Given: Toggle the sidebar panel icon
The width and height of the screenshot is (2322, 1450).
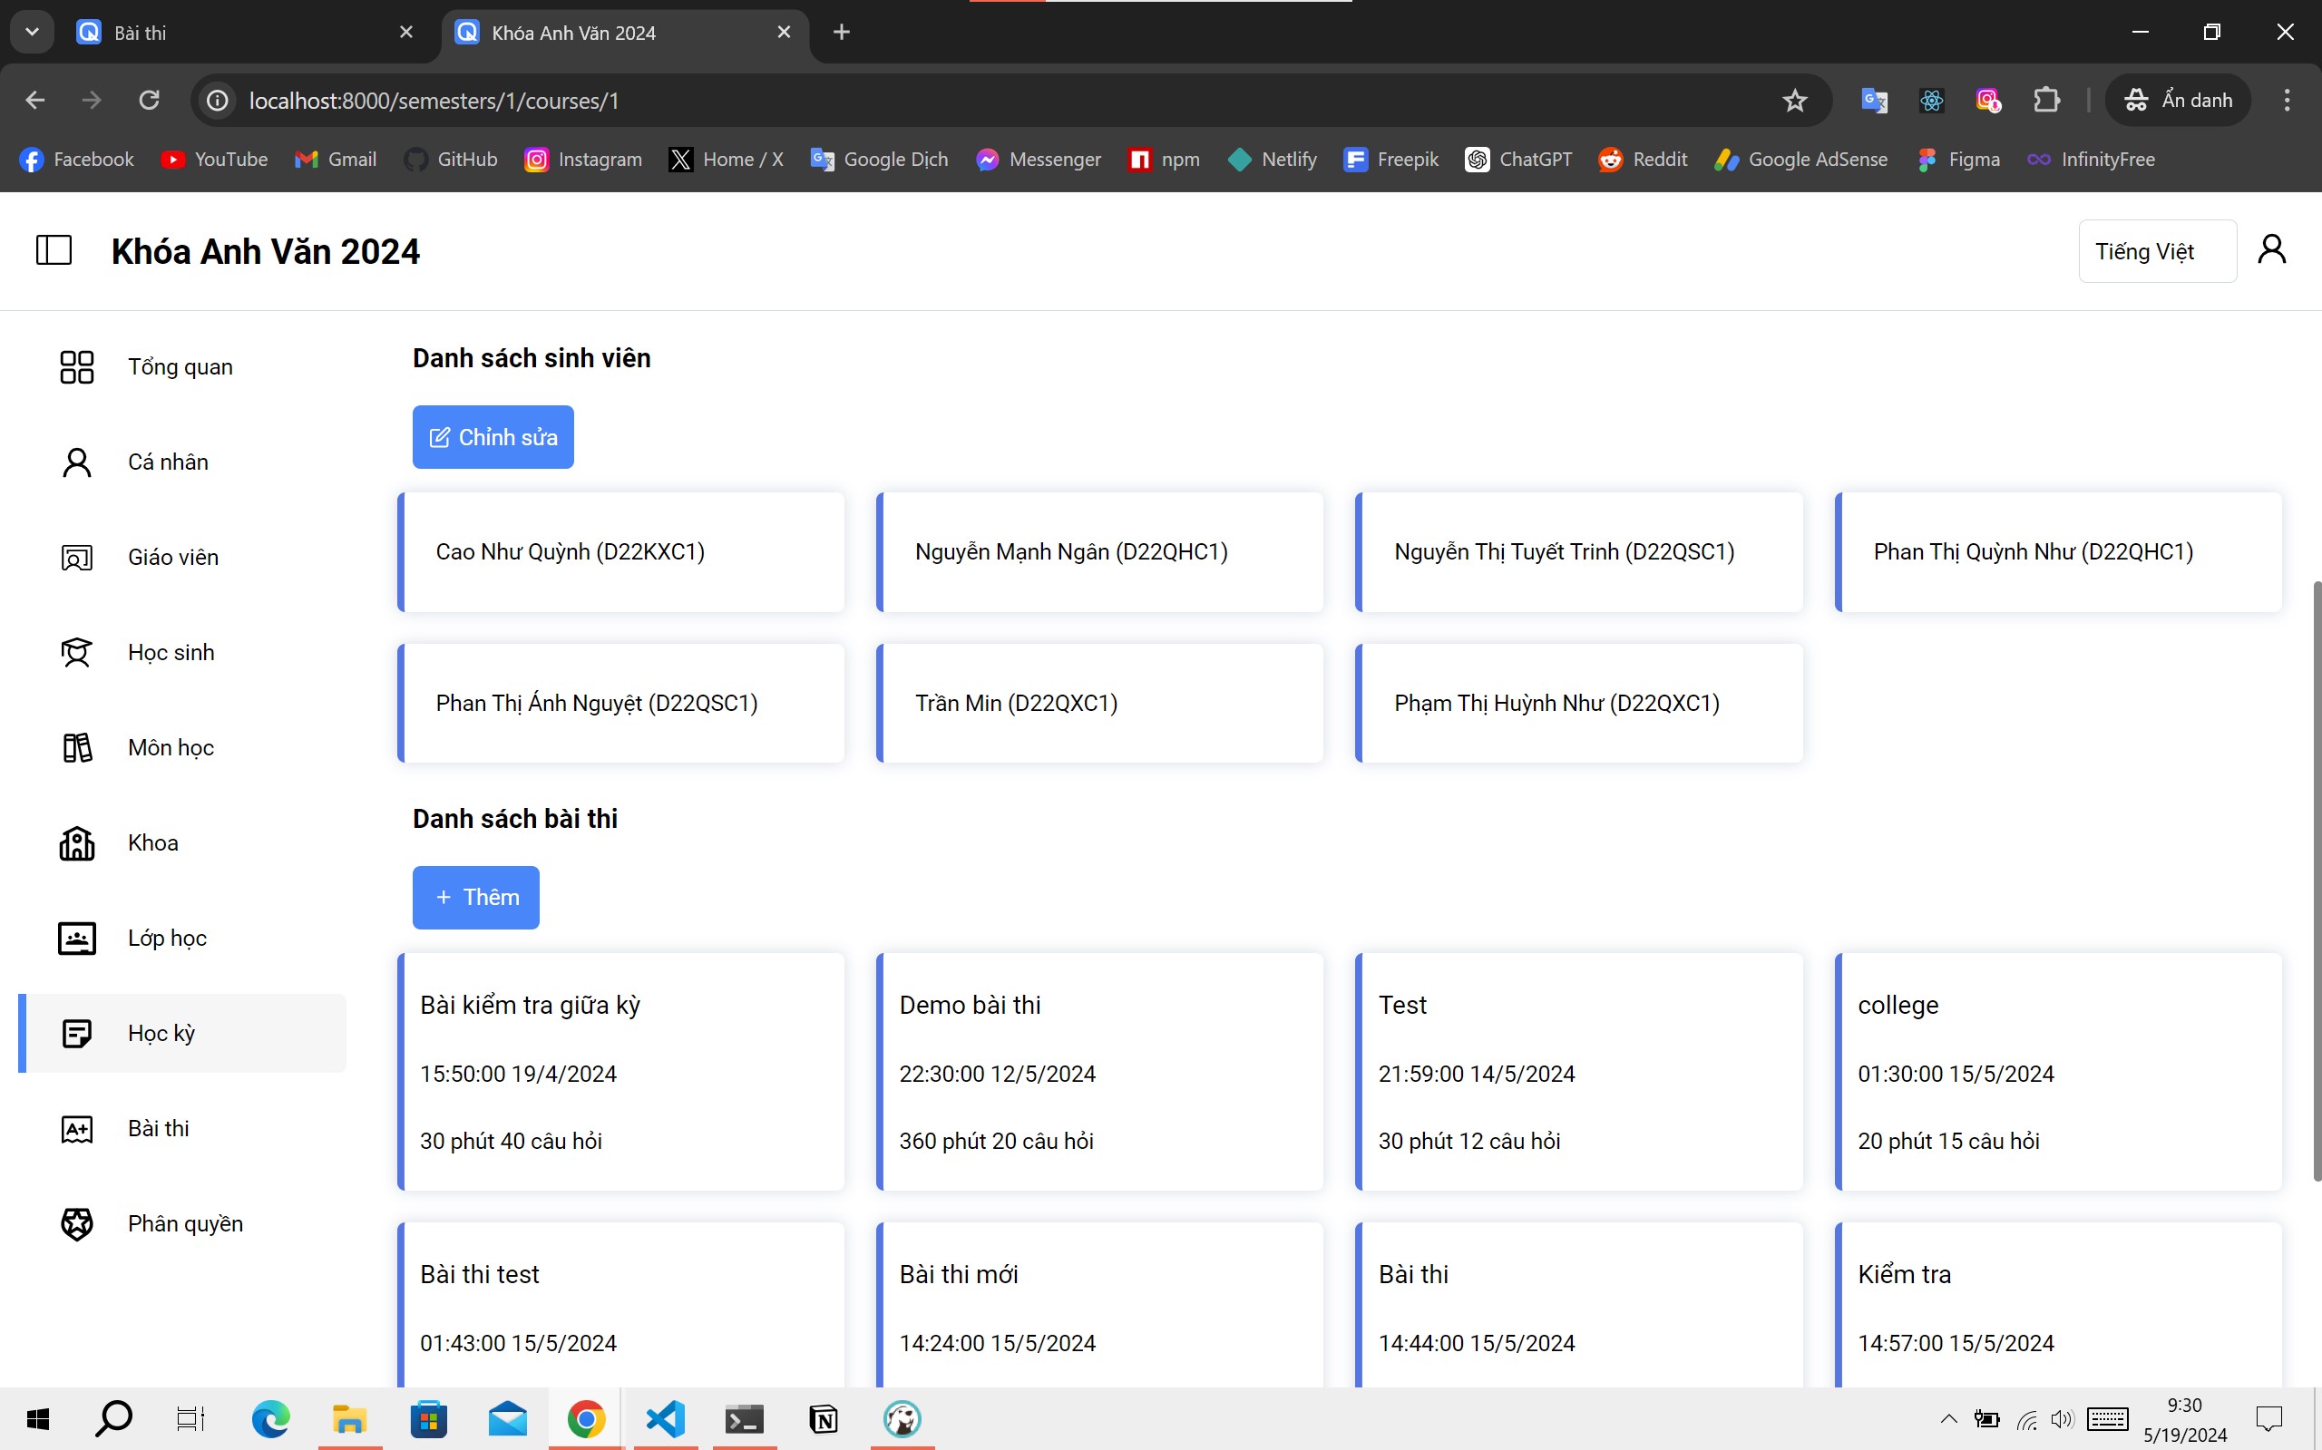Looking at the screenshot, I should point(54,250).
